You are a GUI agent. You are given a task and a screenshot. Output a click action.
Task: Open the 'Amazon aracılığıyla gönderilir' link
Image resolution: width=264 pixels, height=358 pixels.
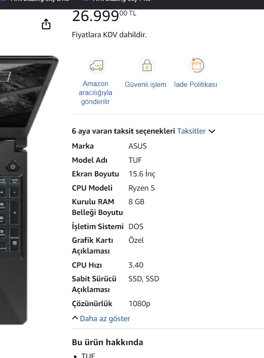(95, 92)
